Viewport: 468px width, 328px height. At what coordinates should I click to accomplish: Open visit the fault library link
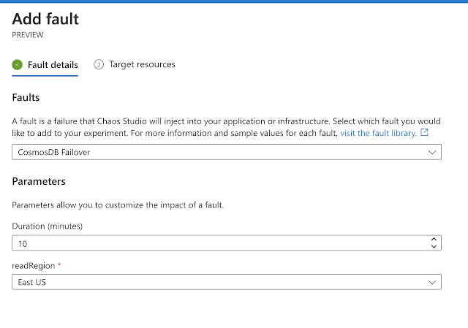coord(378,134)
